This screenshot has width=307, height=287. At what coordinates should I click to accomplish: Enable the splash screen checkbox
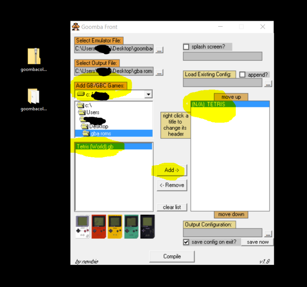pos(186,47)
